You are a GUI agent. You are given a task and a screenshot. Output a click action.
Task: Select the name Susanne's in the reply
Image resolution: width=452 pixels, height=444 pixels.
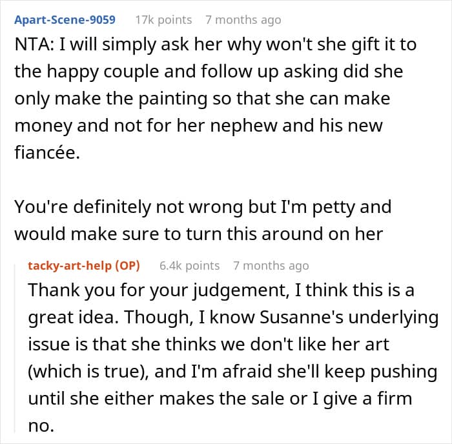click(302, 318)
